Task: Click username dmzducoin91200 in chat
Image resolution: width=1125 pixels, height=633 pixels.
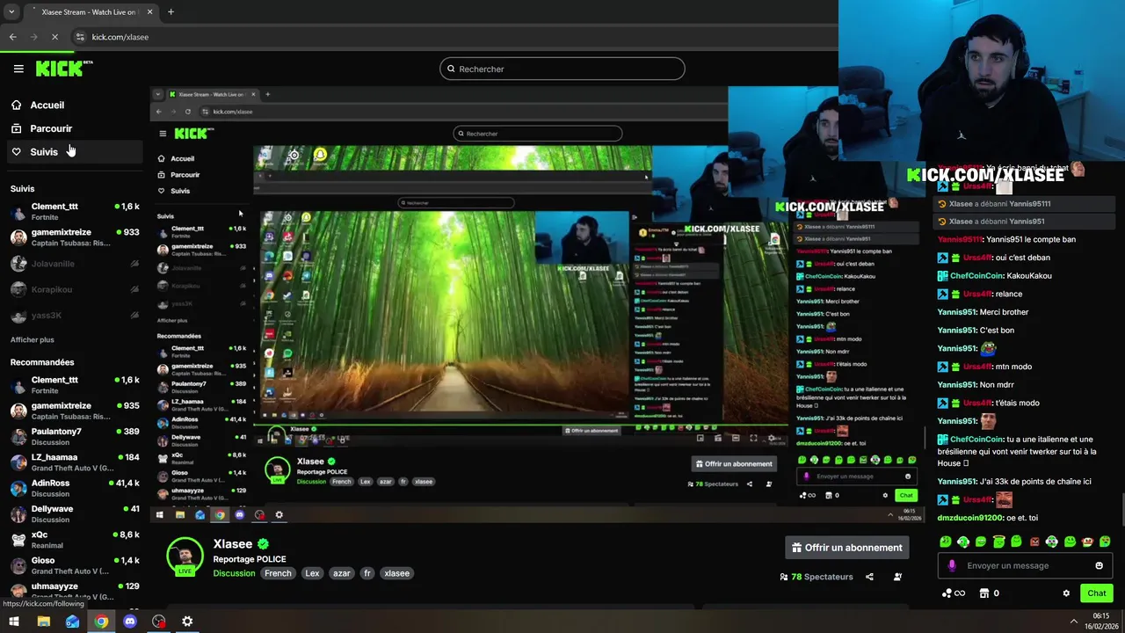Action: pos(969,518)
